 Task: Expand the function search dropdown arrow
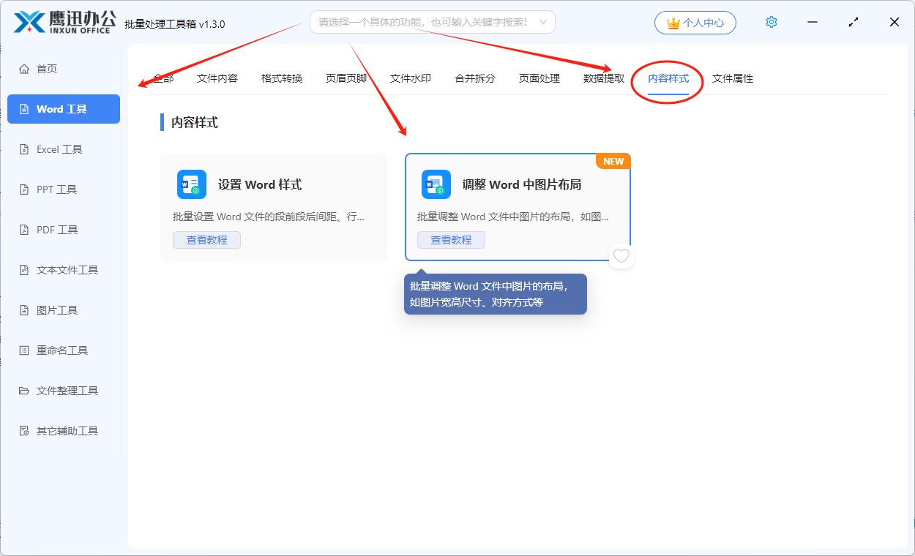542,22
